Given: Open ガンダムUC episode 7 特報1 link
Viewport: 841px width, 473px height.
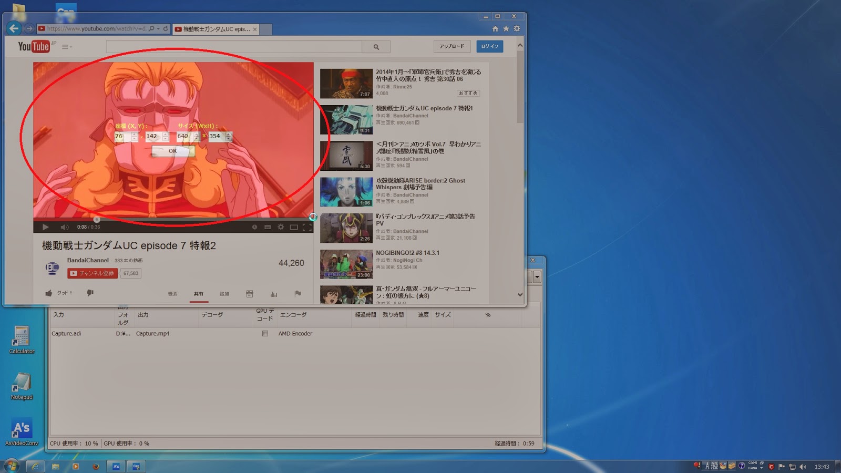Looking at the screenshot, I should click(424, 108).
